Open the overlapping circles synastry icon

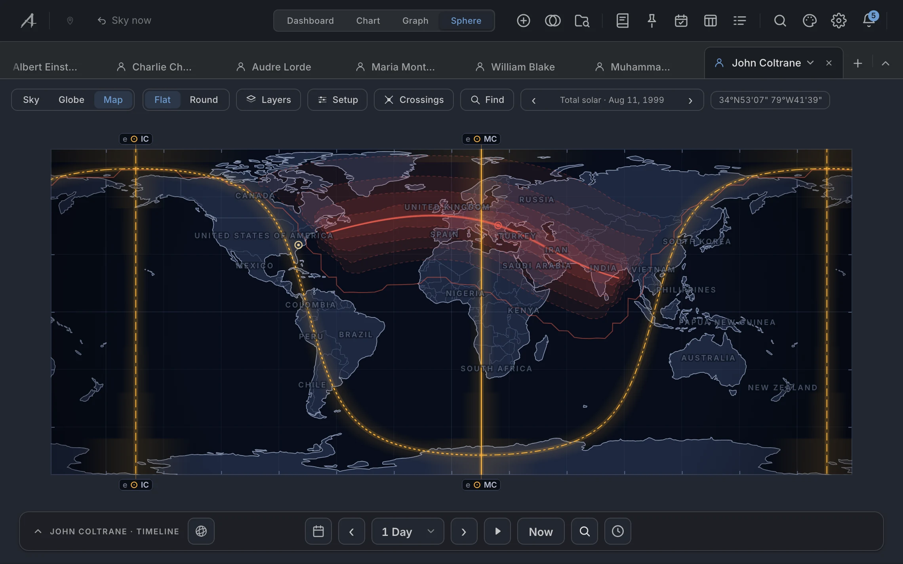[552, 21]
